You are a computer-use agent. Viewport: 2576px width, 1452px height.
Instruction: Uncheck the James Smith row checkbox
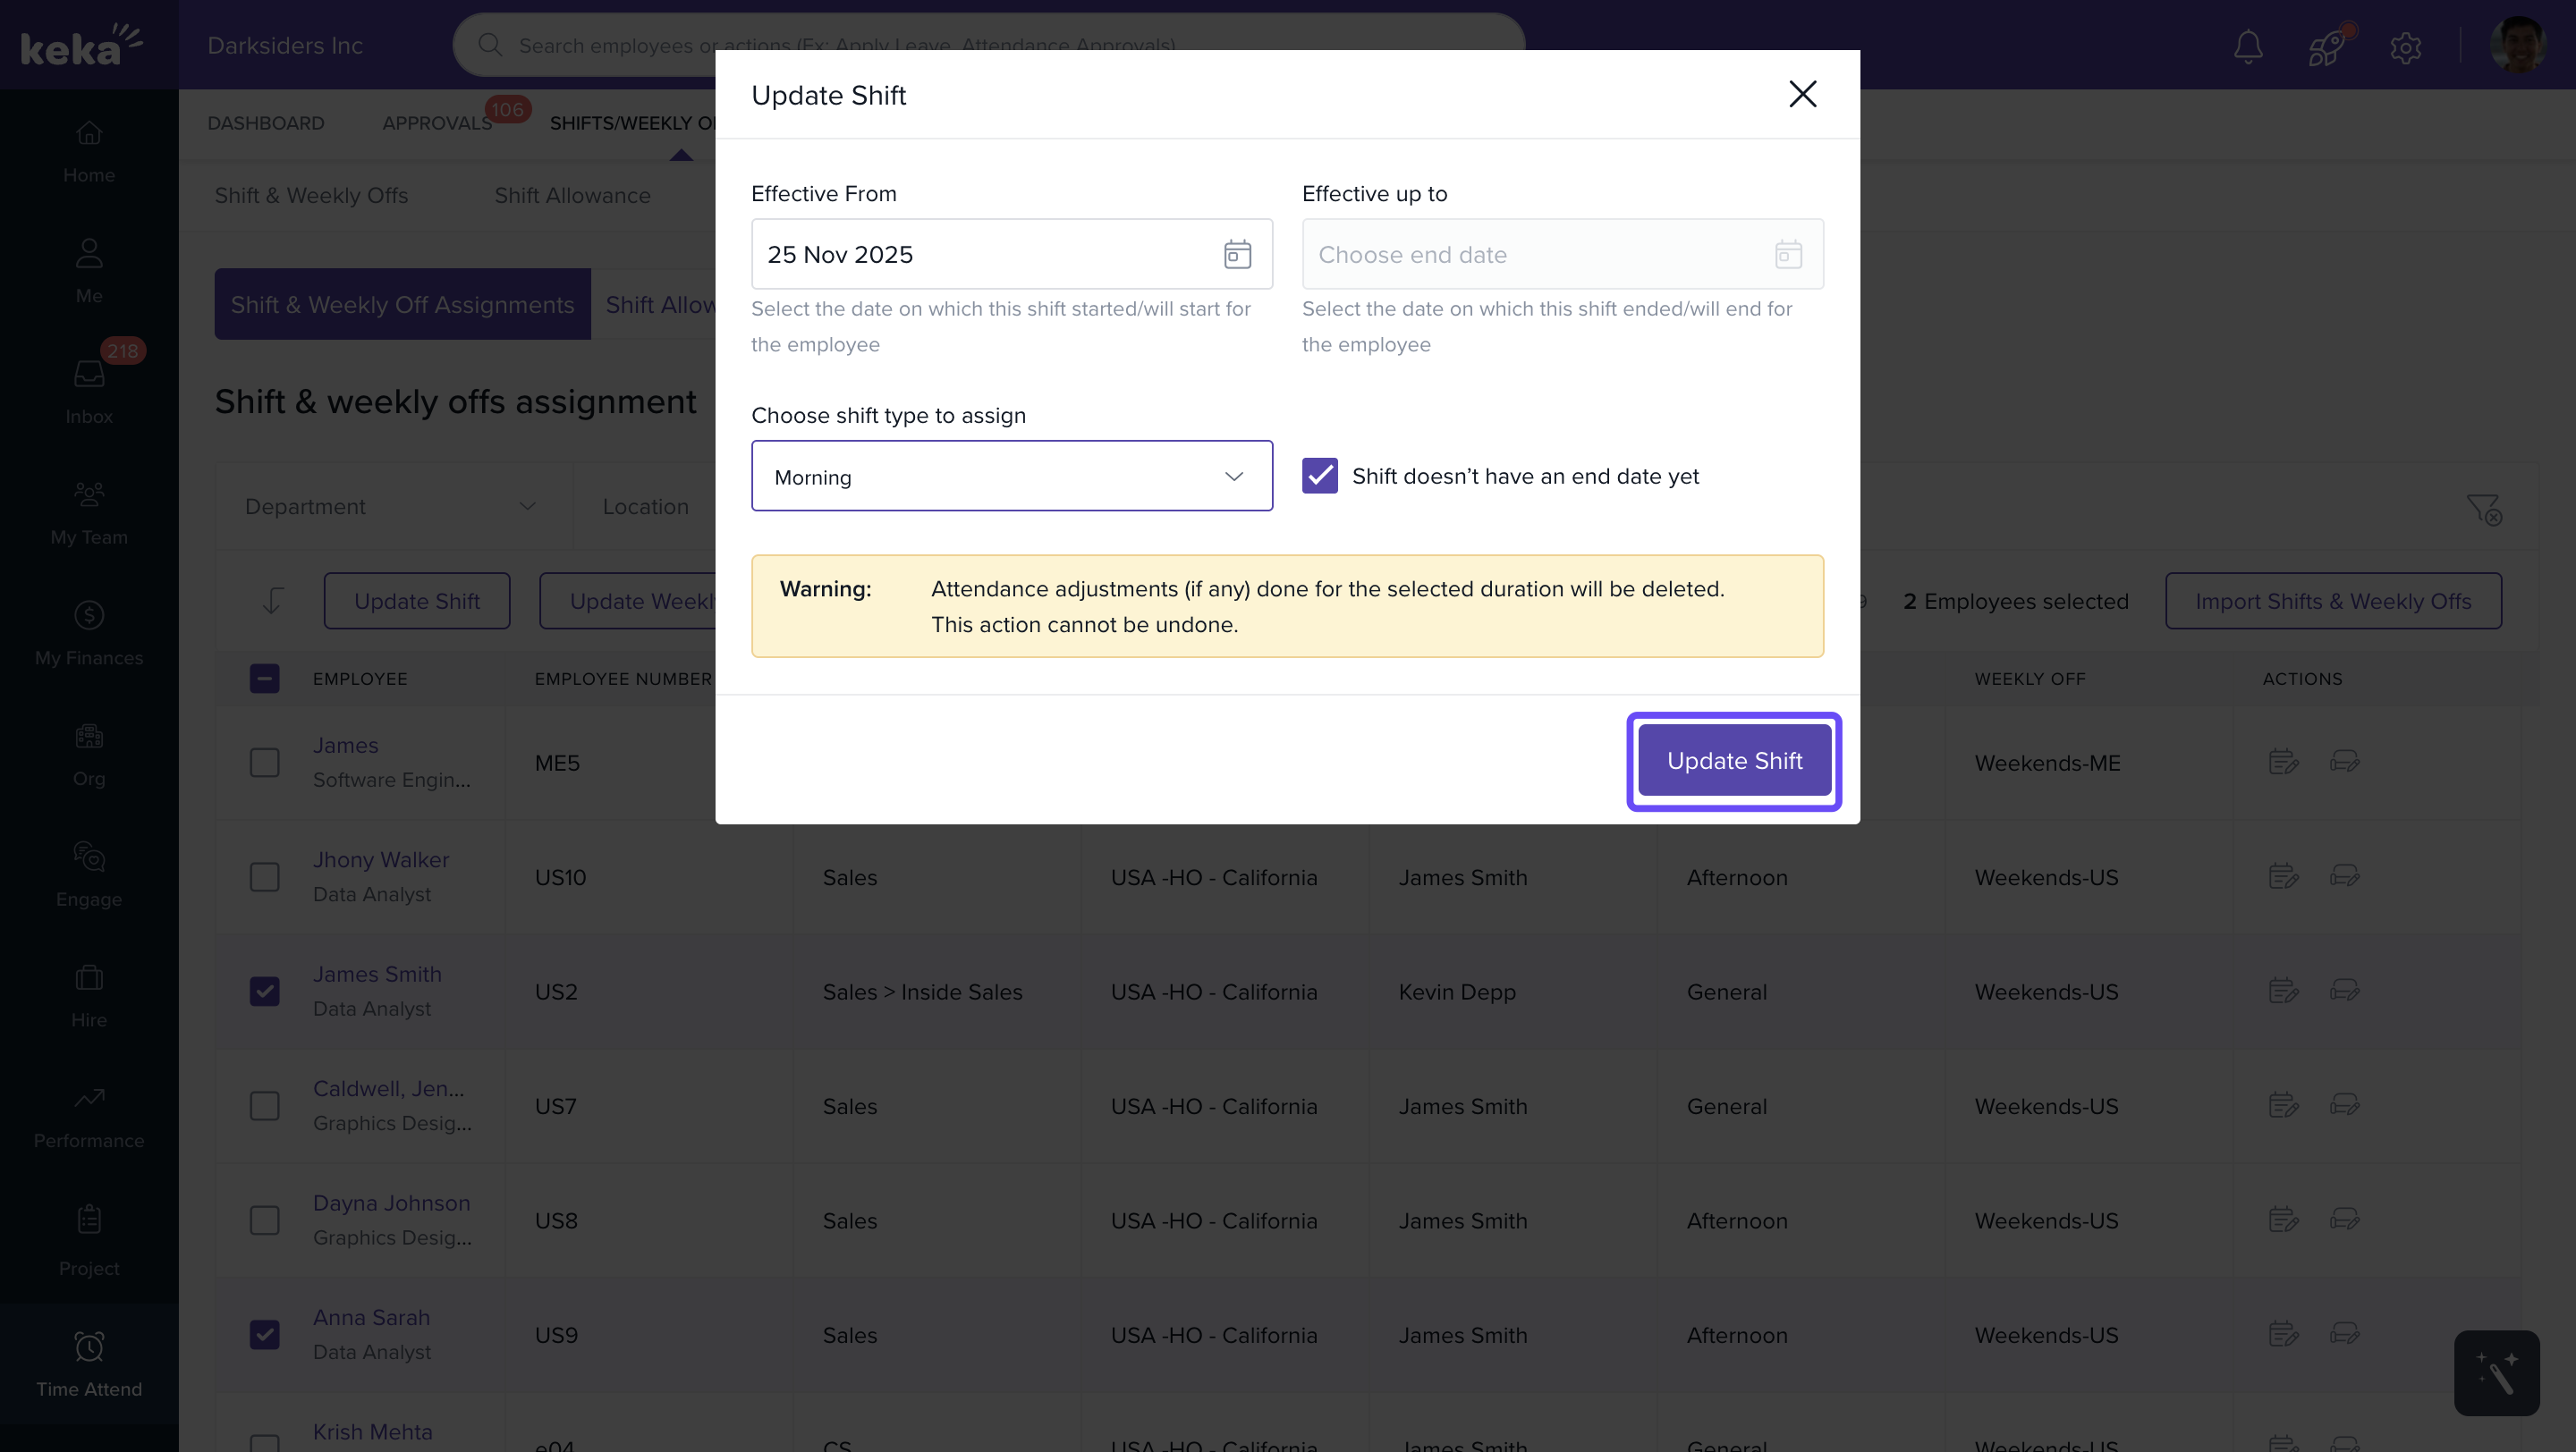click(x=265, y=992)
